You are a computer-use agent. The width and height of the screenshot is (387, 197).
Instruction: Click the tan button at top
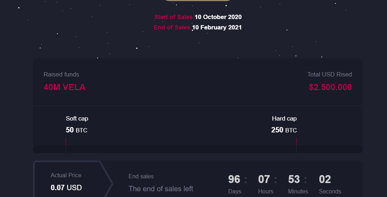click(198, 0)
